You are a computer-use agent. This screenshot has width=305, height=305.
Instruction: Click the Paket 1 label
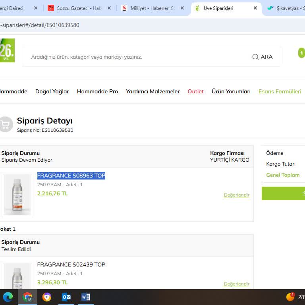click(x=8, y=229)
